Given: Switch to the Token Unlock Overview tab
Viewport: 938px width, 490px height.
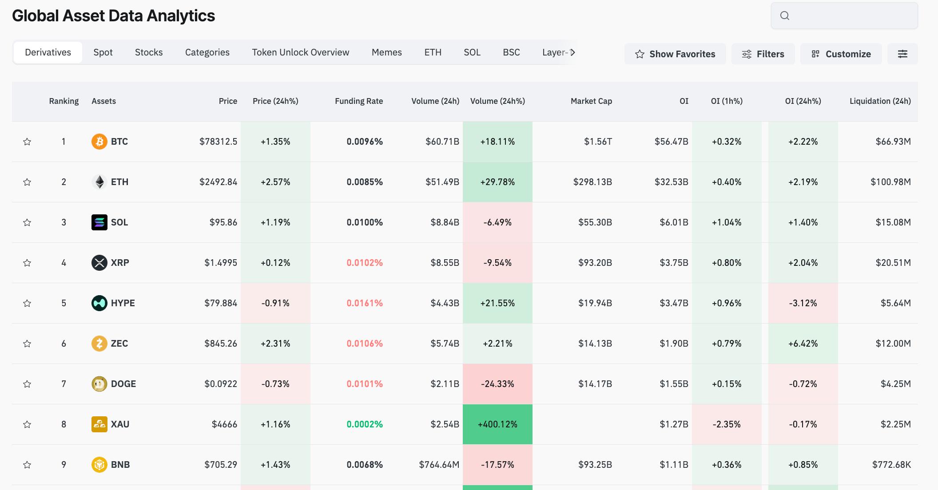Looking at the screenshot, I should (301, 52).
